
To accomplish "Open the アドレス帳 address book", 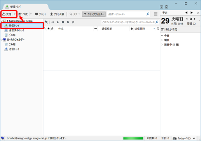I will (57, 14).
